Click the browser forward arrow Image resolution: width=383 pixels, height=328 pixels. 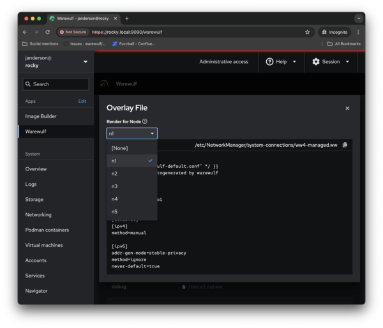click(36, 32)
